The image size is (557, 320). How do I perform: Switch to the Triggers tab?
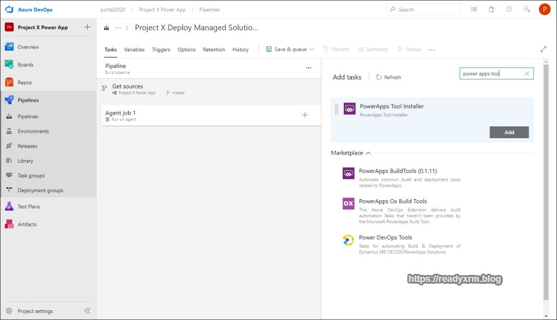point(161,50)
